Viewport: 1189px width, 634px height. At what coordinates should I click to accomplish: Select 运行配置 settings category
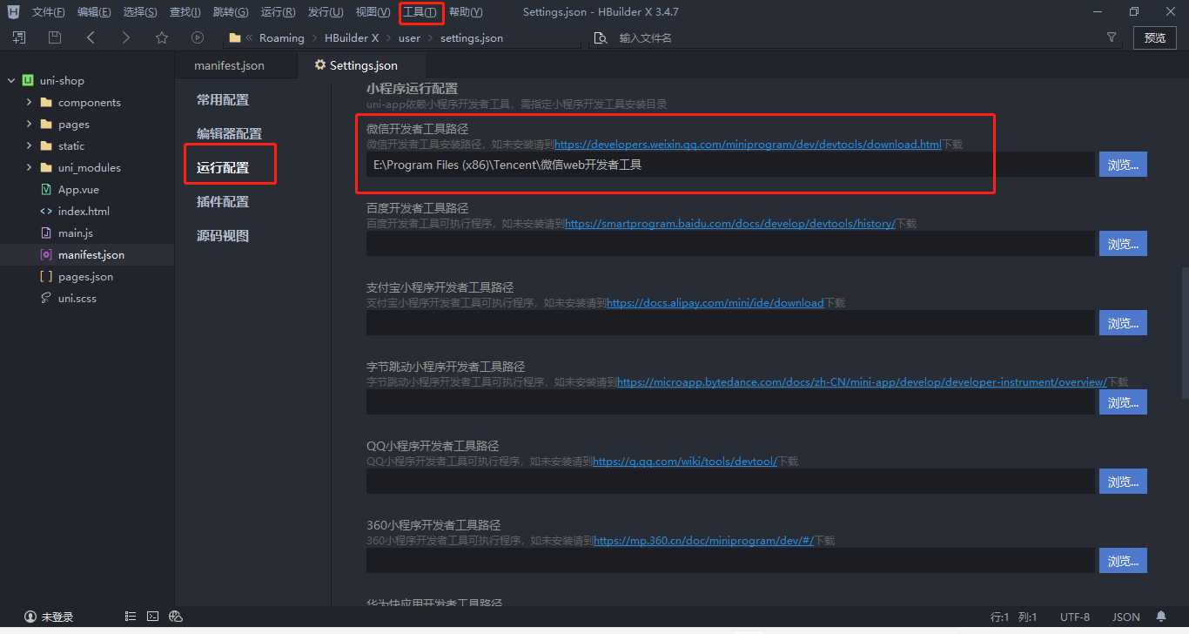[x=223, y=167]
